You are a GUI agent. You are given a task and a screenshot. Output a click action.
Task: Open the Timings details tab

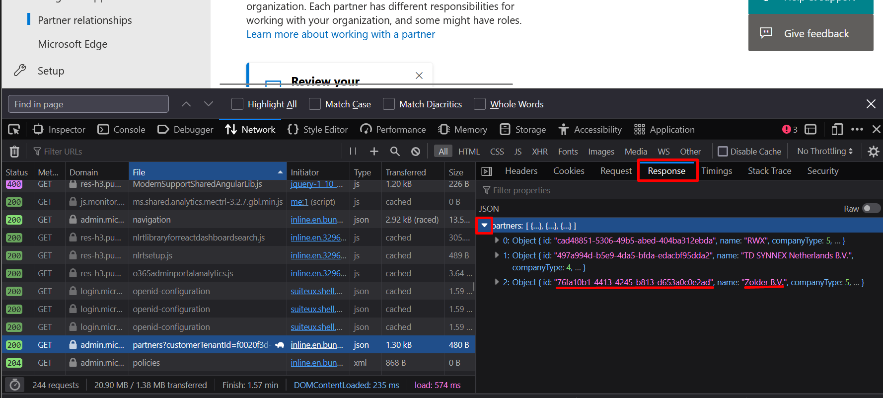point(717,171)
